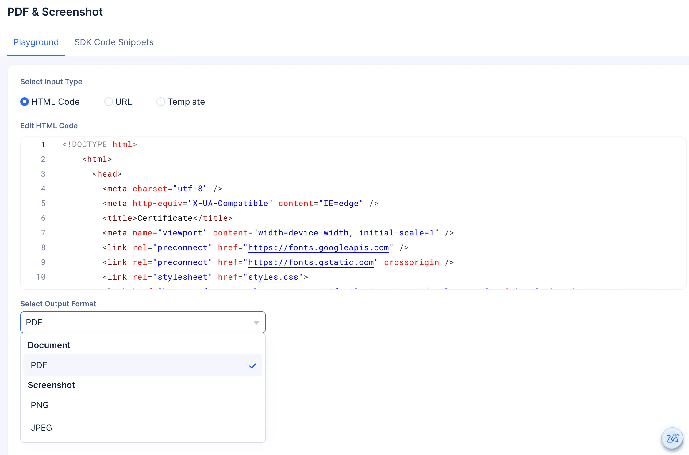Click the Certificate title text in code
Image resolution: width=689 pixels, height=455 pixels.
tap(165, 218)
